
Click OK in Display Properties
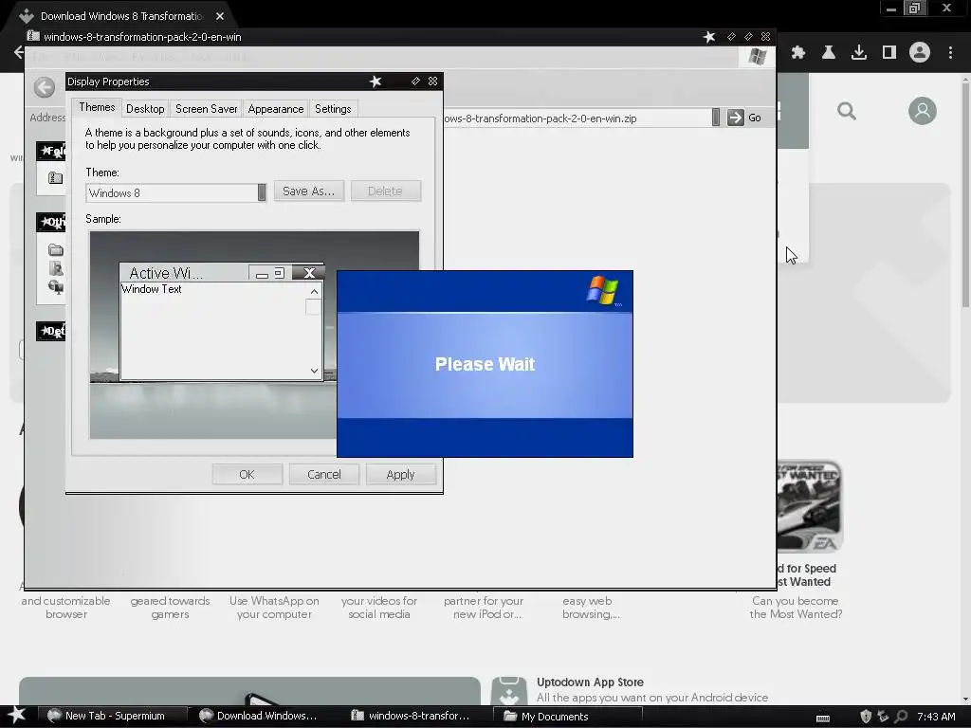point(247,475)
